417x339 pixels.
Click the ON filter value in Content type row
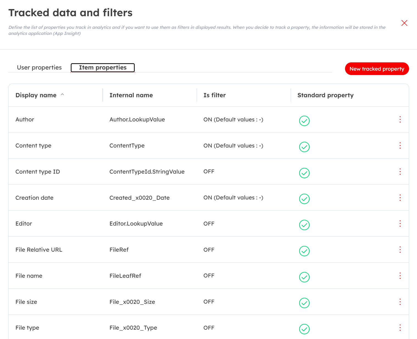pos(233,146)
